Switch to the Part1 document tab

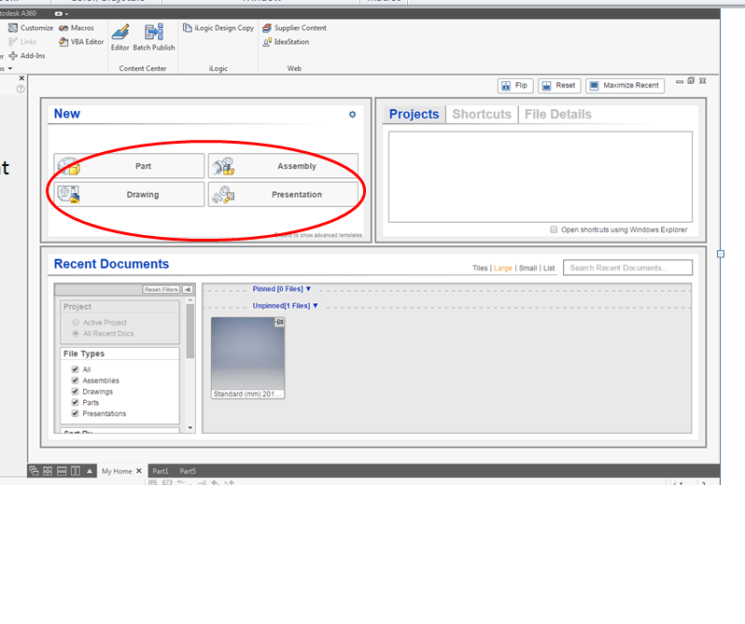(161, 471)
